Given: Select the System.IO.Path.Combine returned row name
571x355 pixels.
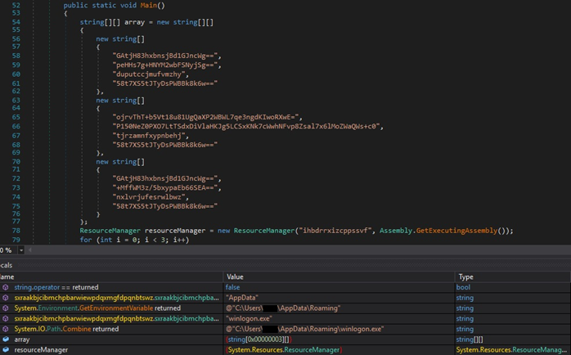Looking at the screenshot, I should click(66, 329).
